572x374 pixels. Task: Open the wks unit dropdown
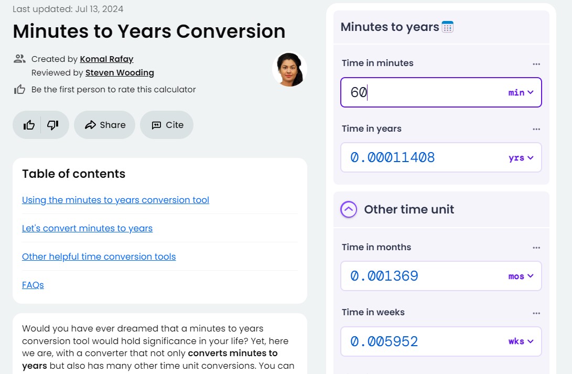521,341
